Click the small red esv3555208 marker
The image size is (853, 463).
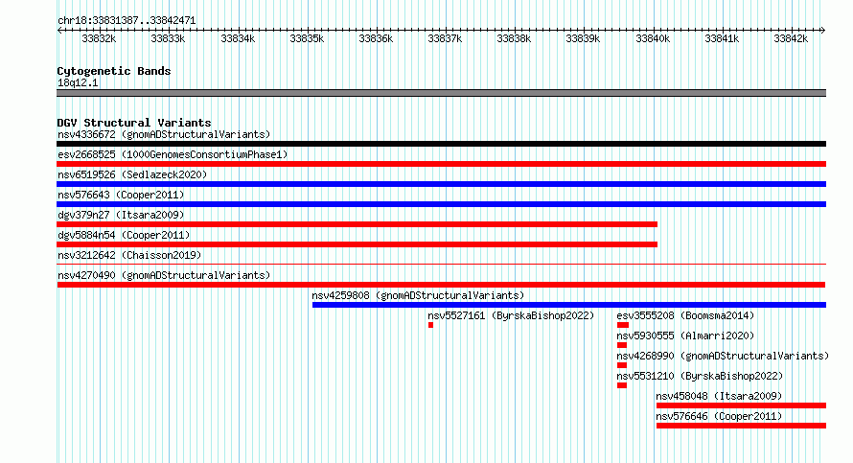point(623,325)
